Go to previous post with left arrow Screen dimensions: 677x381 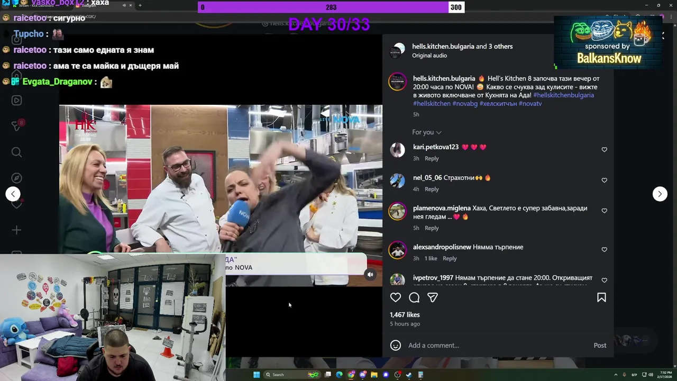(13, 194)
